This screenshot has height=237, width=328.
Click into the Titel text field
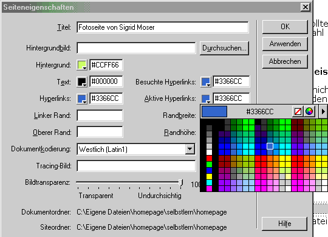pyautogui.click(x=163, y=27)
